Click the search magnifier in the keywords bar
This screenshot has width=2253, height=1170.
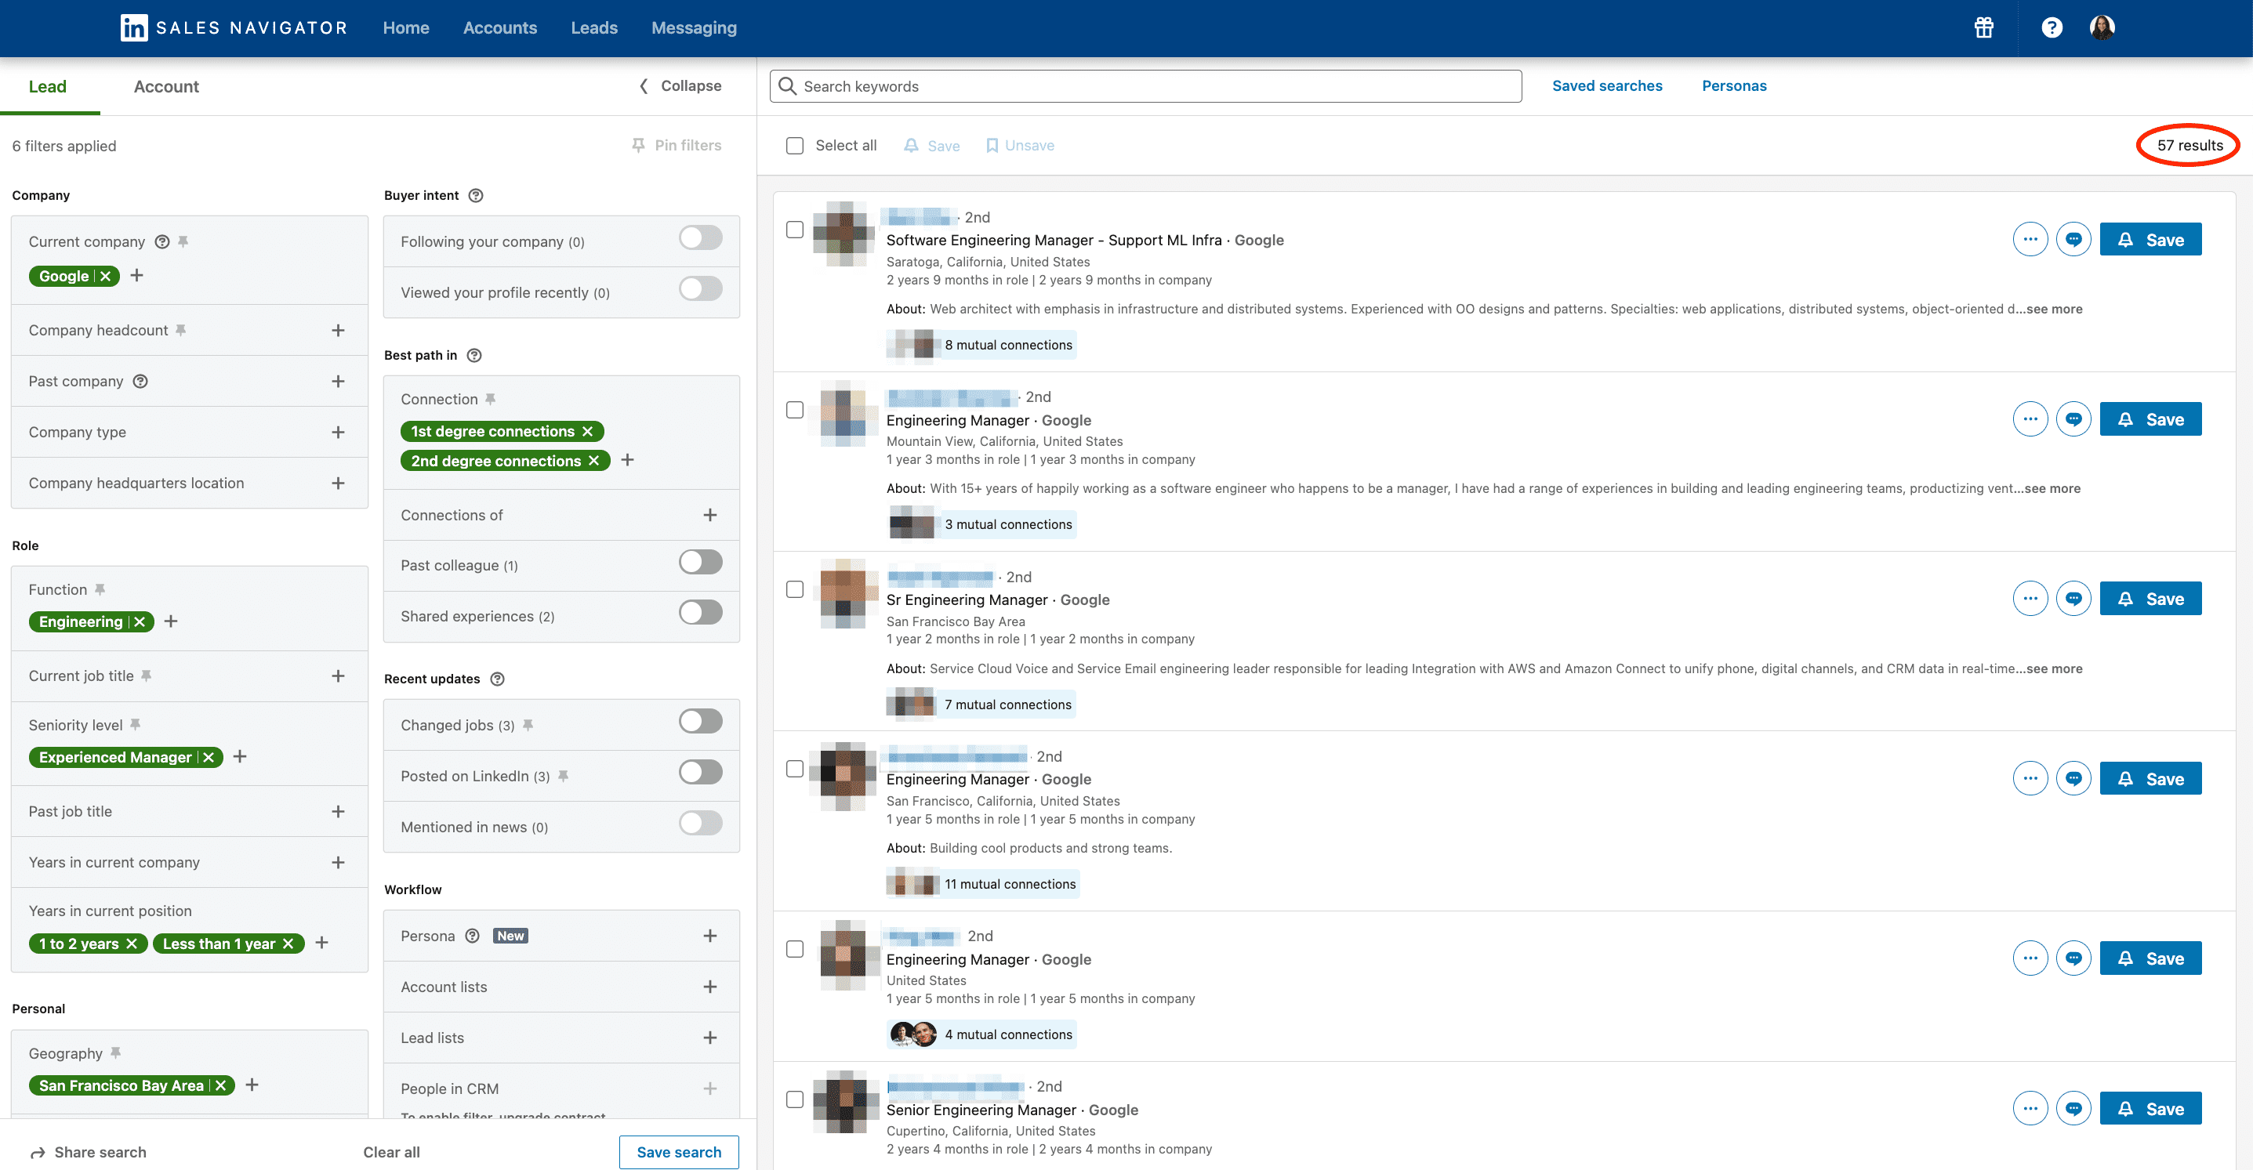(786, 85)
